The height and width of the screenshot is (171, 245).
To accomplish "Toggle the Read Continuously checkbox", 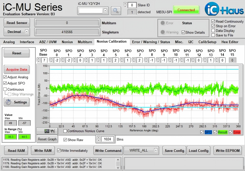I will point(213,21).
